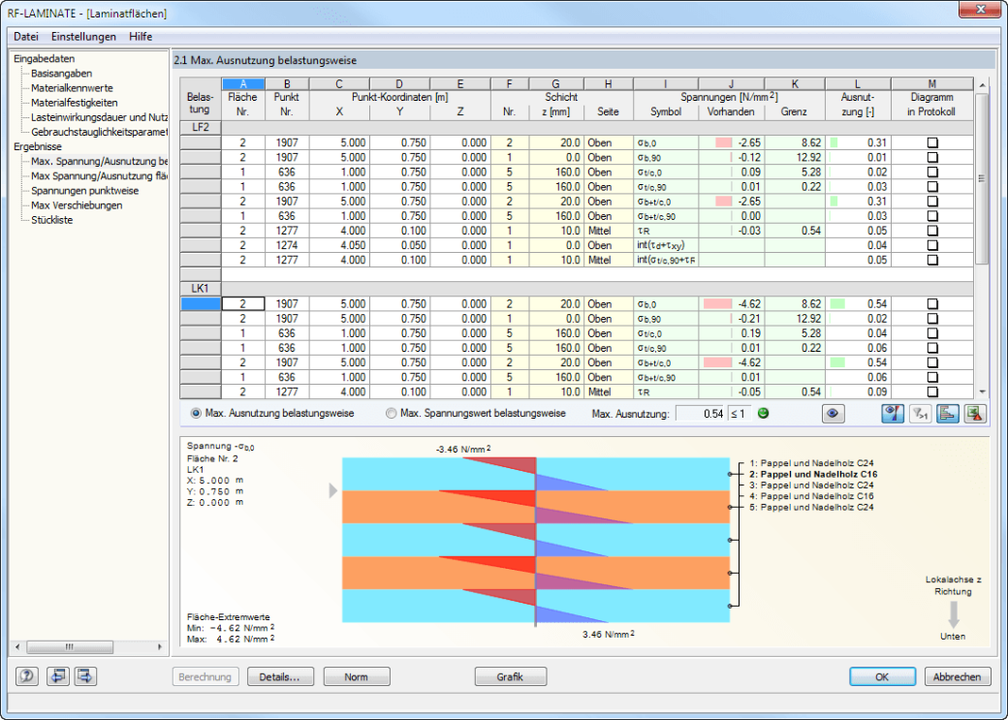Check diagram checkbox in first LF2 row
1008x720 pixels.
click(932, 142)
